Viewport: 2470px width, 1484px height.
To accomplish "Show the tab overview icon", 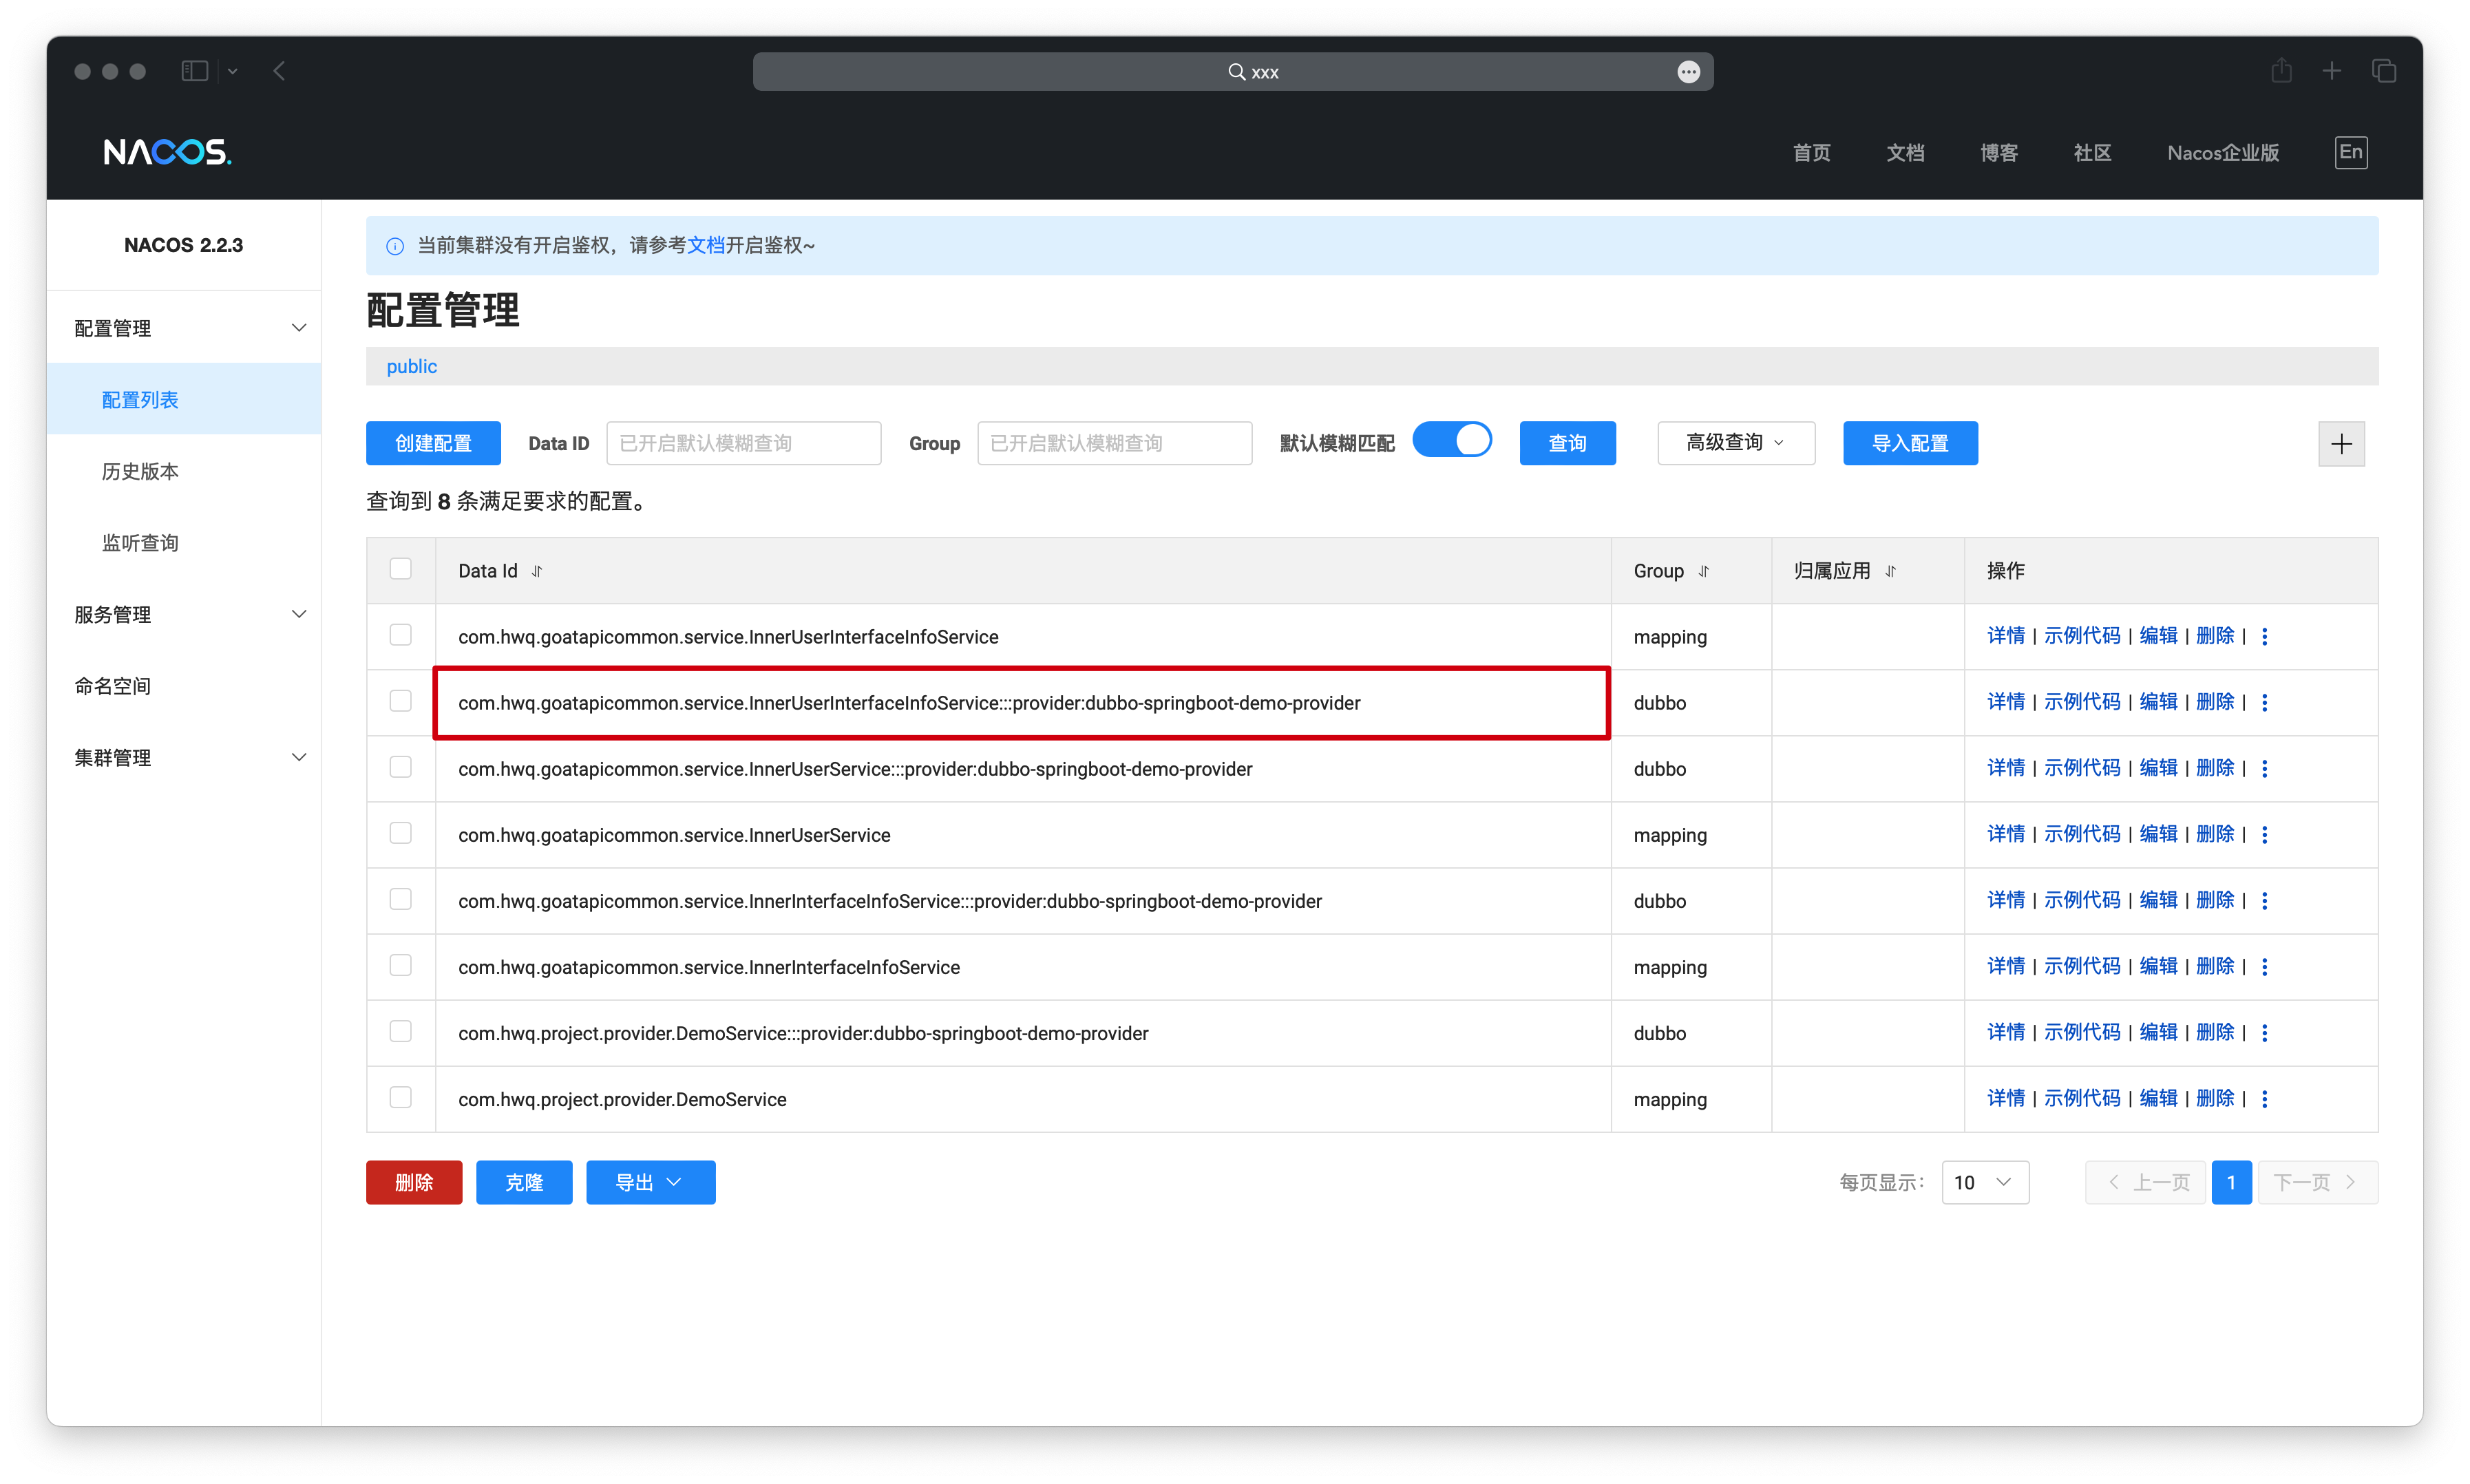I will (2384, 71).
